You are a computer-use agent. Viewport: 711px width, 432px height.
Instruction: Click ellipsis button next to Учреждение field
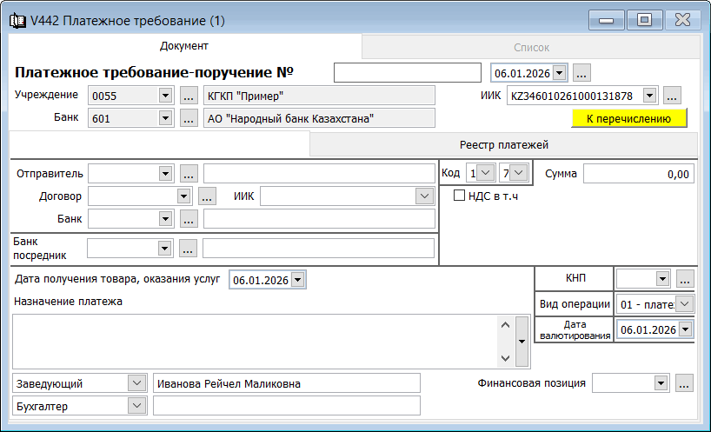click(x=189, y=96)
